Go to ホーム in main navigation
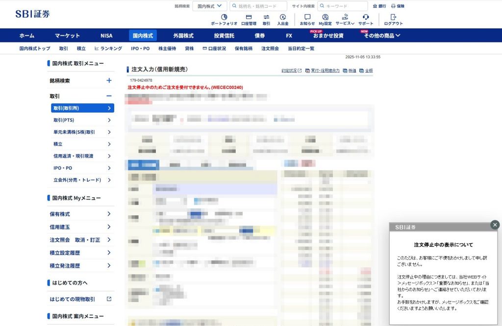 click(27, 36)
